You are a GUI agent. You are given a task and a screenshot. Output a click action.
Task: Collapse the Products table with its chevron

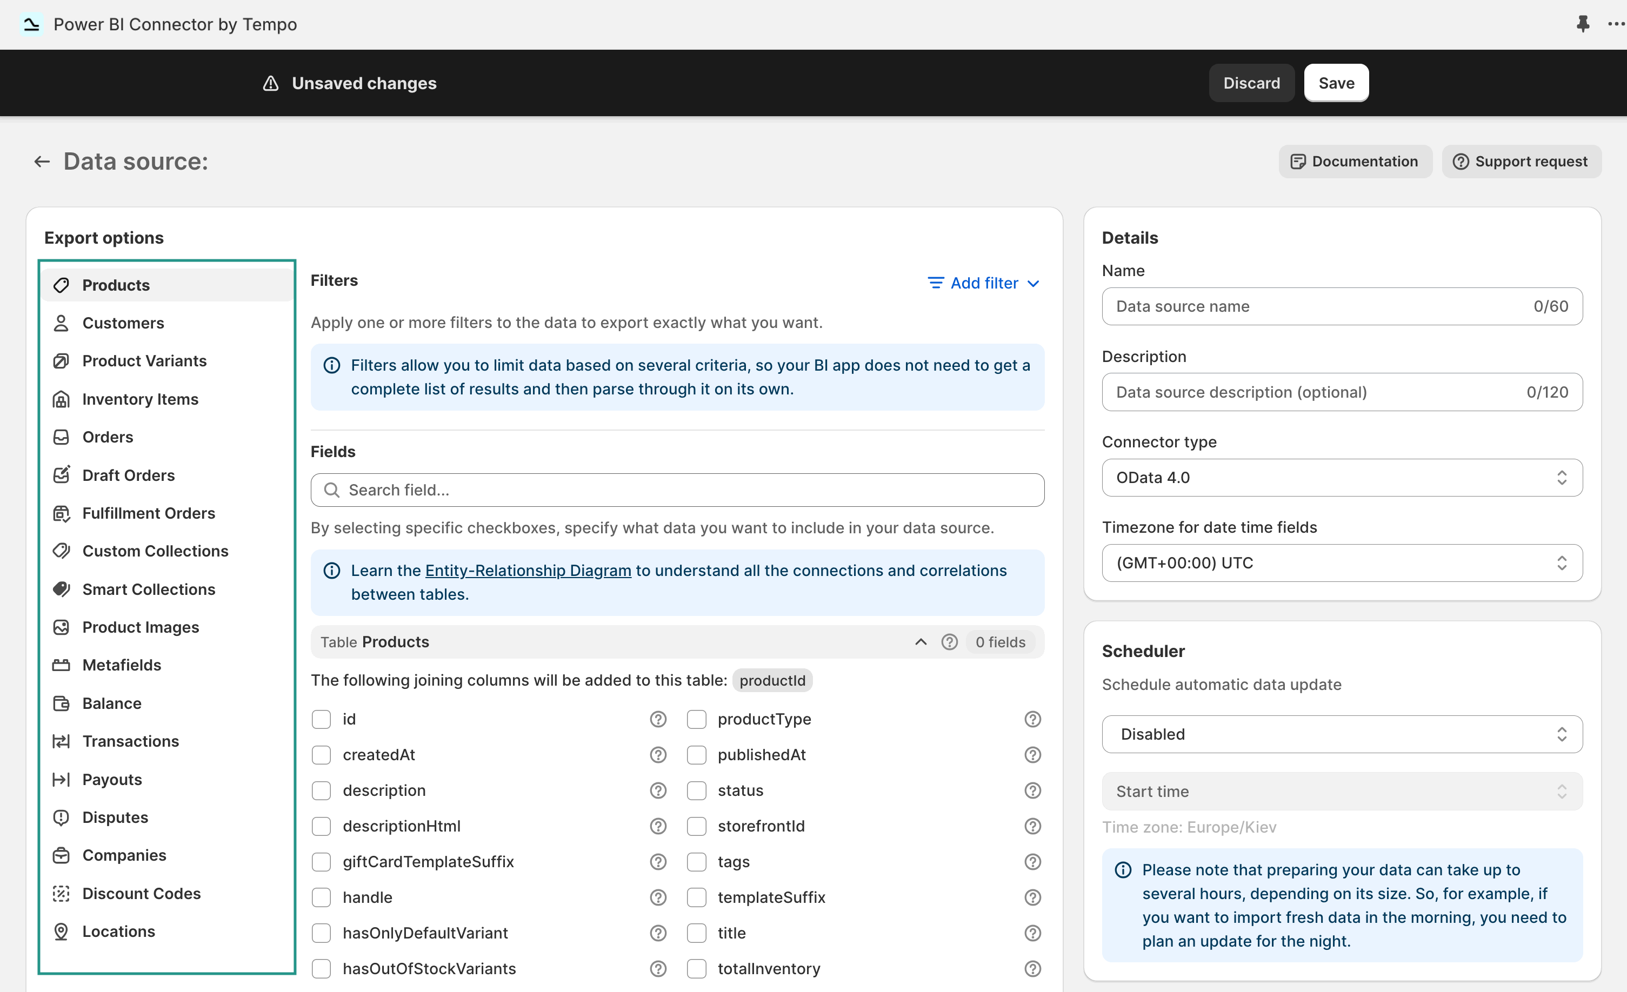pyautogui.click(x=920, y=641)
